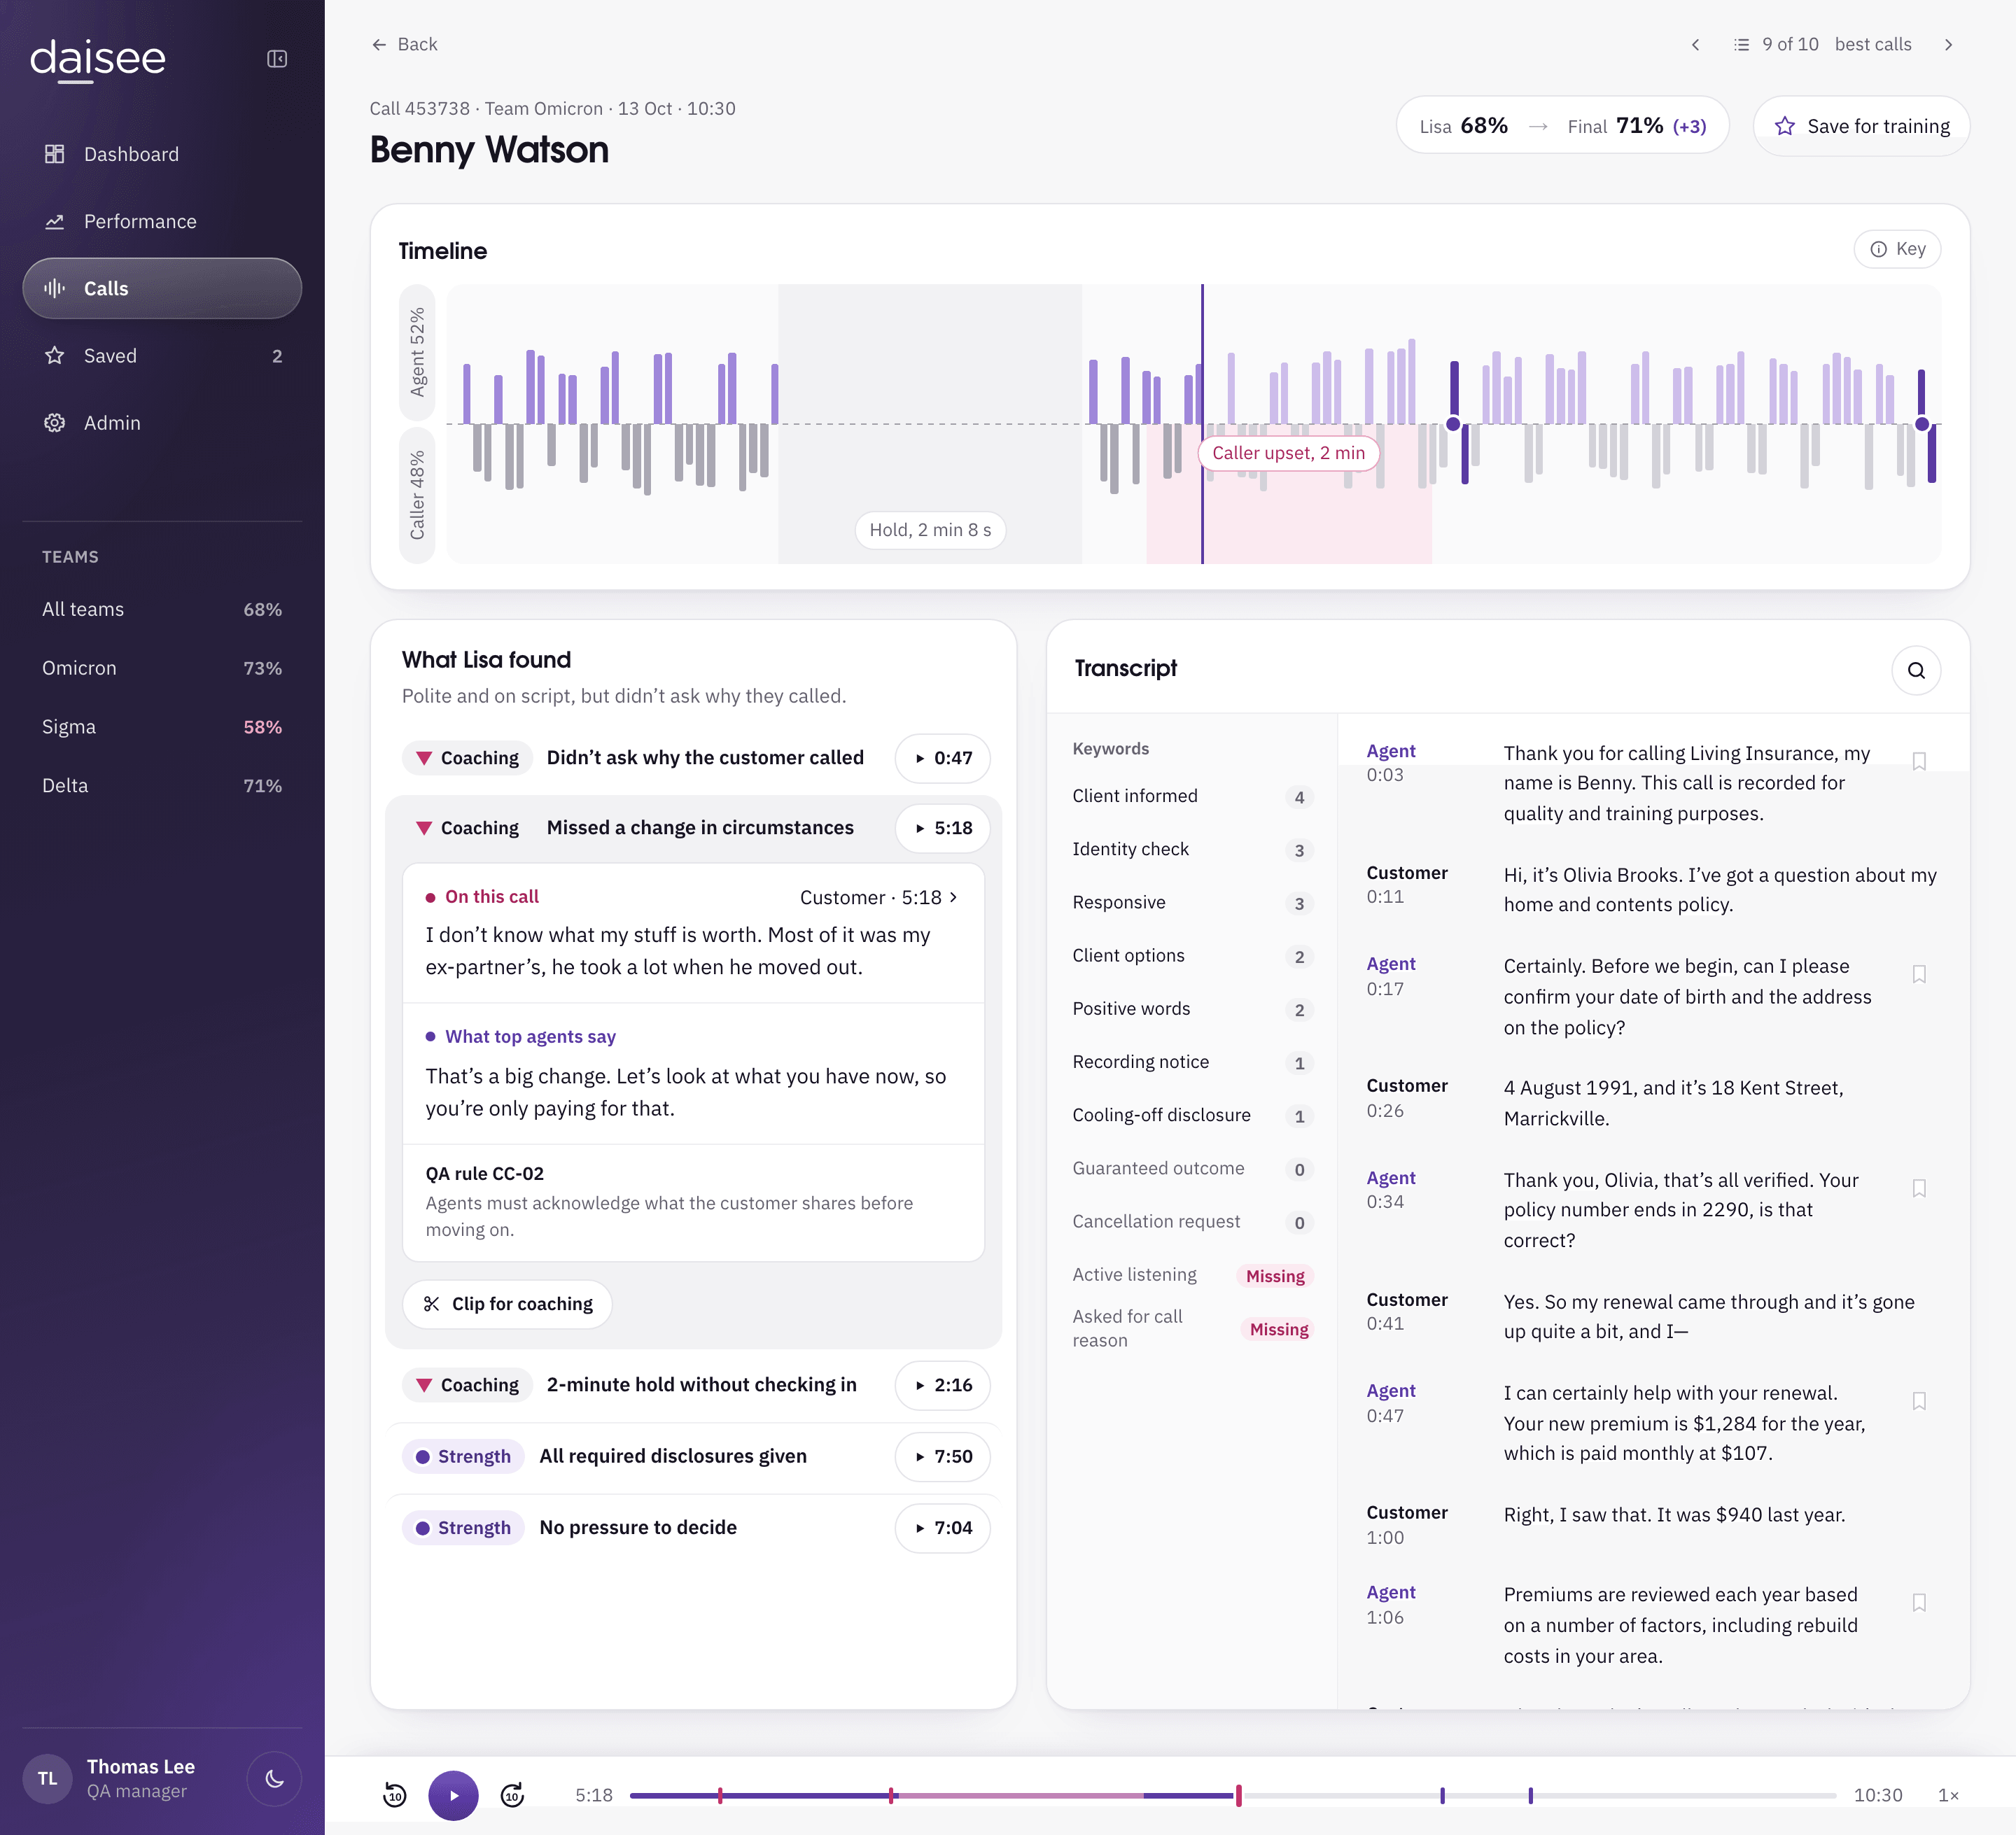Select the Omicron team
Image resolution: width=2016 pixels, height=1835 pixels.
pyautogui.click(x=162, y=668)
